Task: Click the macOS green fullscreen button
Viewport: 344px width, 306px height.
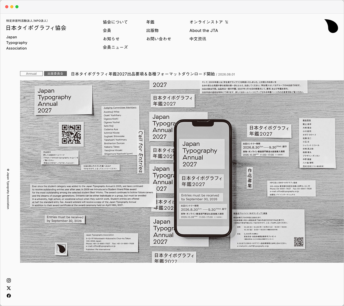Action: pyautogui.click(x=17, y=7)
